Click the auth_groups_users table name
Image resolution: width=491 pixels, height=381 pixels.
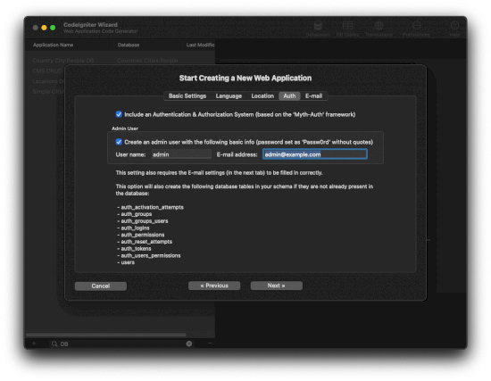pyautogui.click(x=145, y=221)
